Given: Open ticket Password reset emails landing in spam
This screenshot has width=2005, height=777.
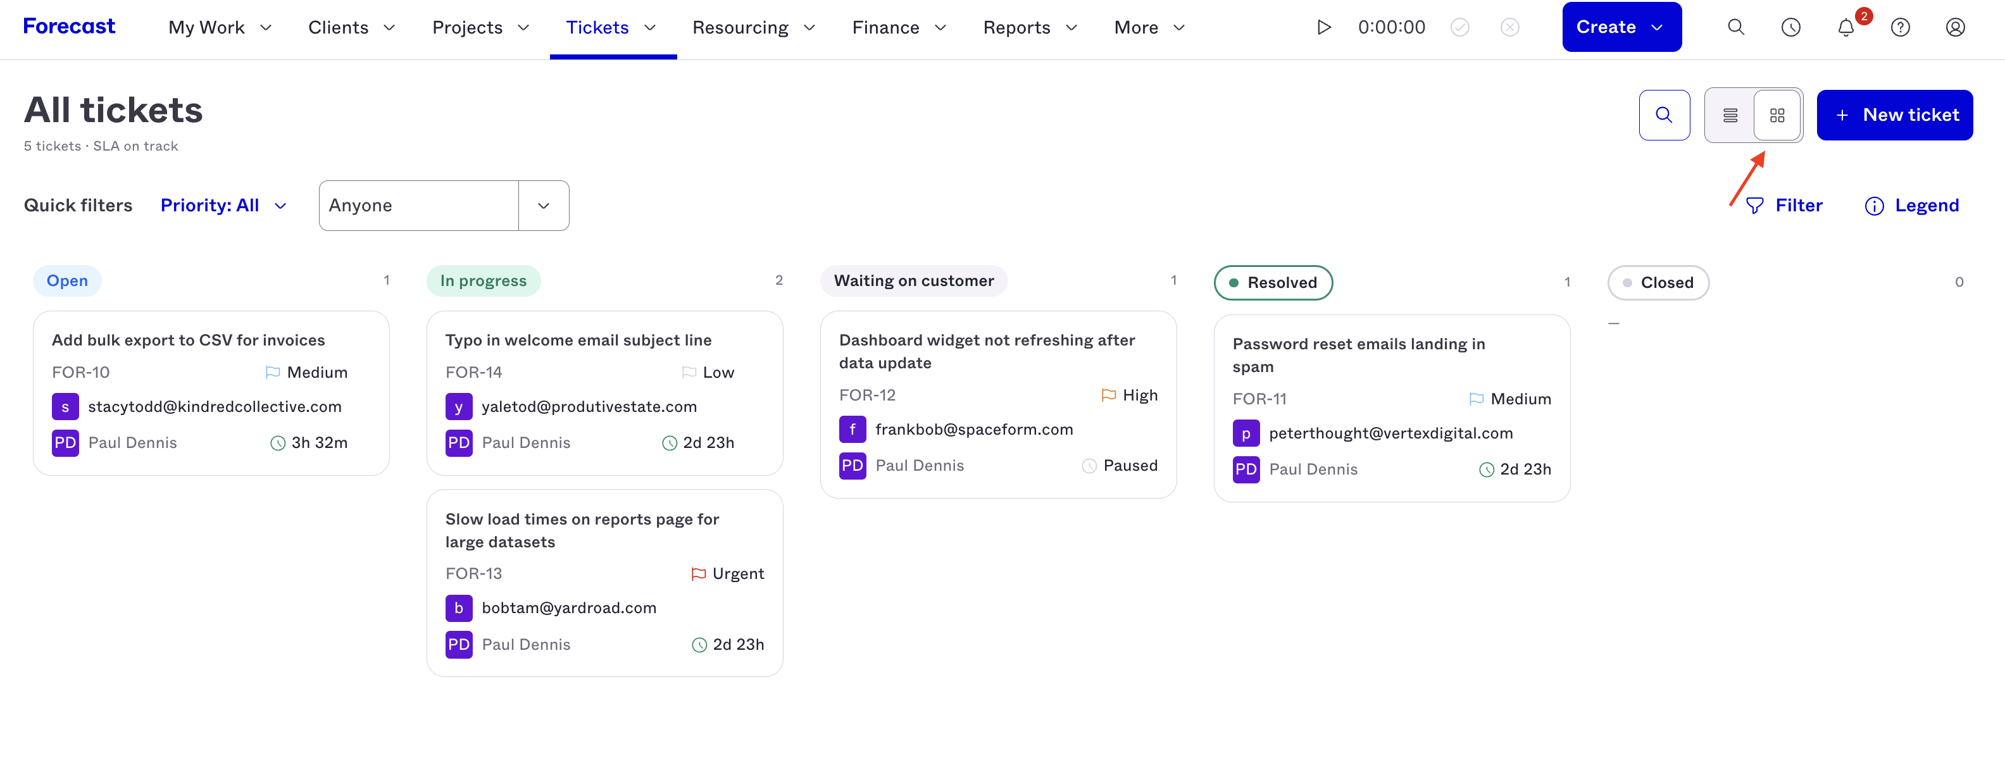Looking at the screenshot, I should click(1358, 356).
